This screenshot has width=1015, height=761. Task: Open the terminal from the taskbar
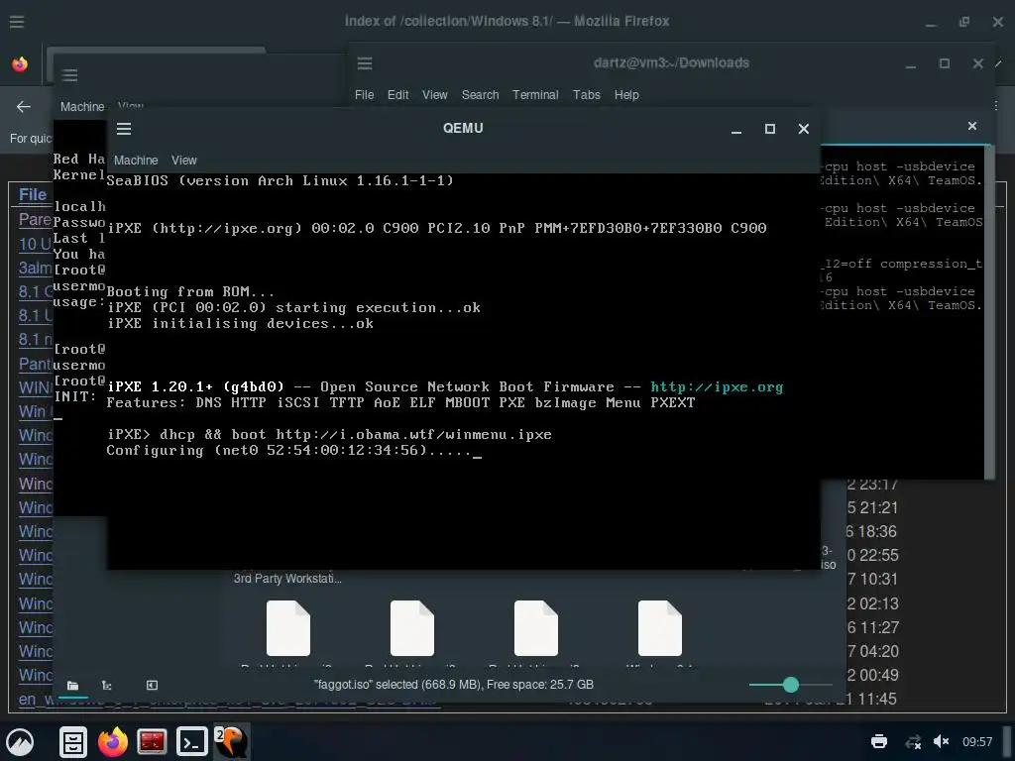pos(192,741)
